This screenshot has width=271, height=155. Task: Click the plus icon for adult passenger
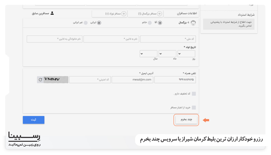tap(159, 14)
